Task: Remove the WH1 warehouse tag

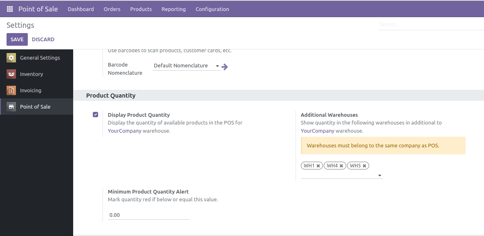Action: (318, 166)
